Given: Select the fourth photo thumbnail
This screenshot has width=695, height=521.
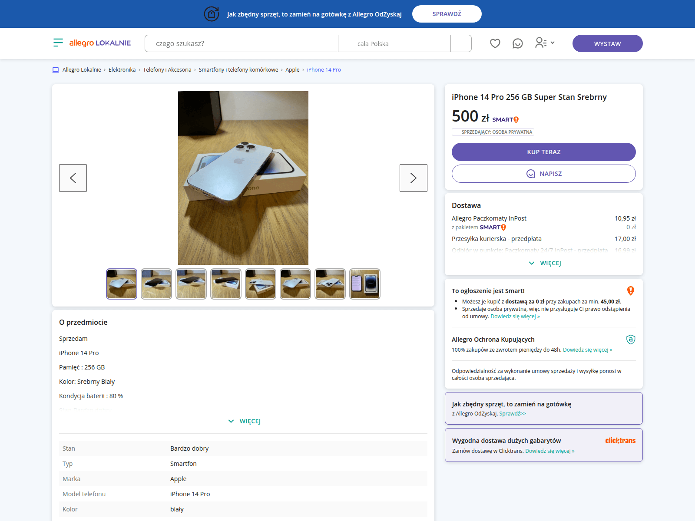Looking at the screenshot, I should (226, 284).
